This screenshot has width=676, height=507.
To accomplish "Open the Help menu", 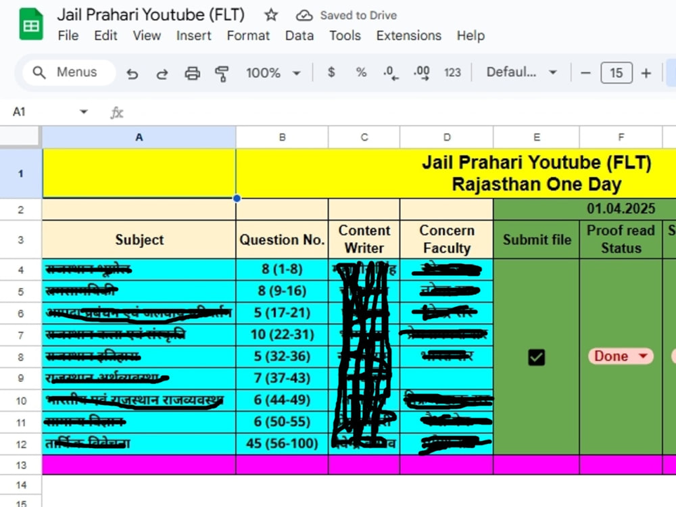I will (470, 35).
